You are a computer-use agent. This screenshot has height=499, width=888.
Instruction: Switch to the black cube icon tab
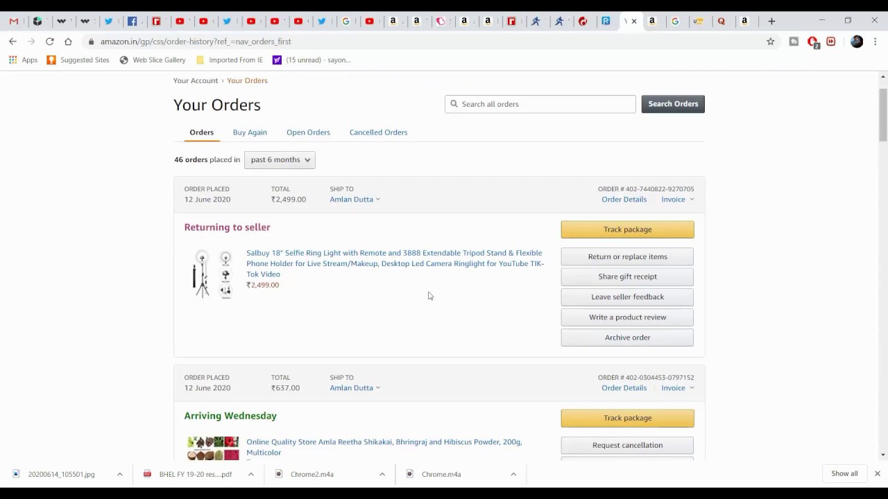(37, 21)
